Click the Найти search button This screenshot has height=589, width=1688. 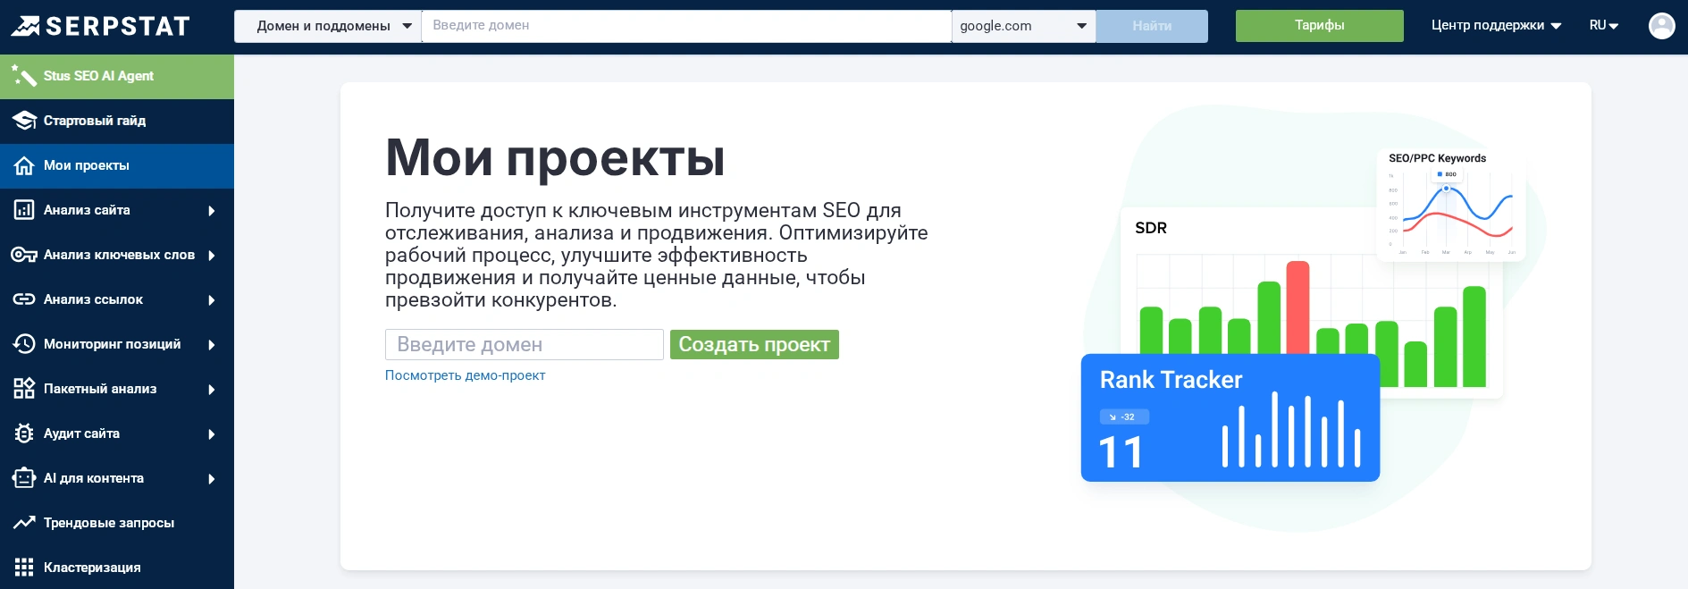point(1152,26)
